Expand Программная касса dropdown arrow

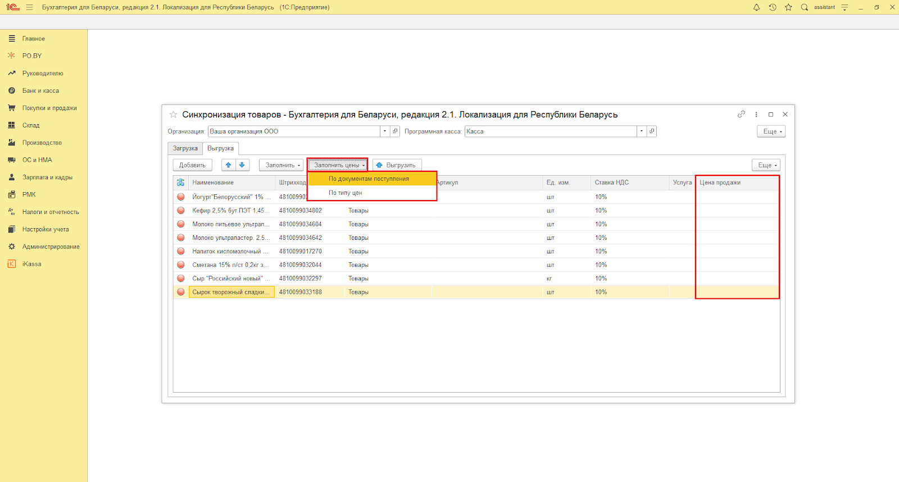[x=641, y=131]
